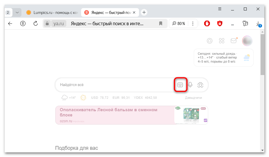Click the scrollbar down arrow
269x157 pixels.
pos(262,150)
